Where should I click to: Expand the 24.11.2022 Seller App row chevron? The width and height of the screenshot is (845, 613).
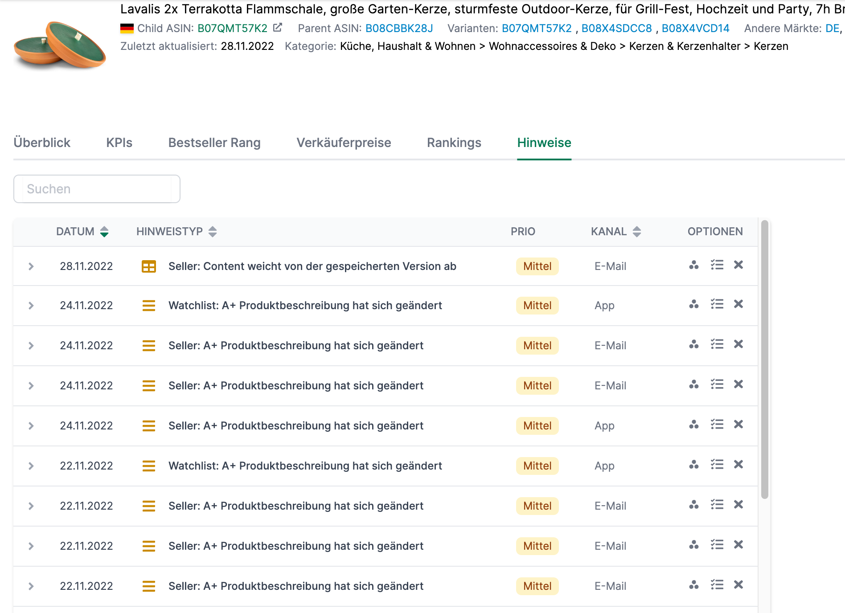tap(31, 426)
